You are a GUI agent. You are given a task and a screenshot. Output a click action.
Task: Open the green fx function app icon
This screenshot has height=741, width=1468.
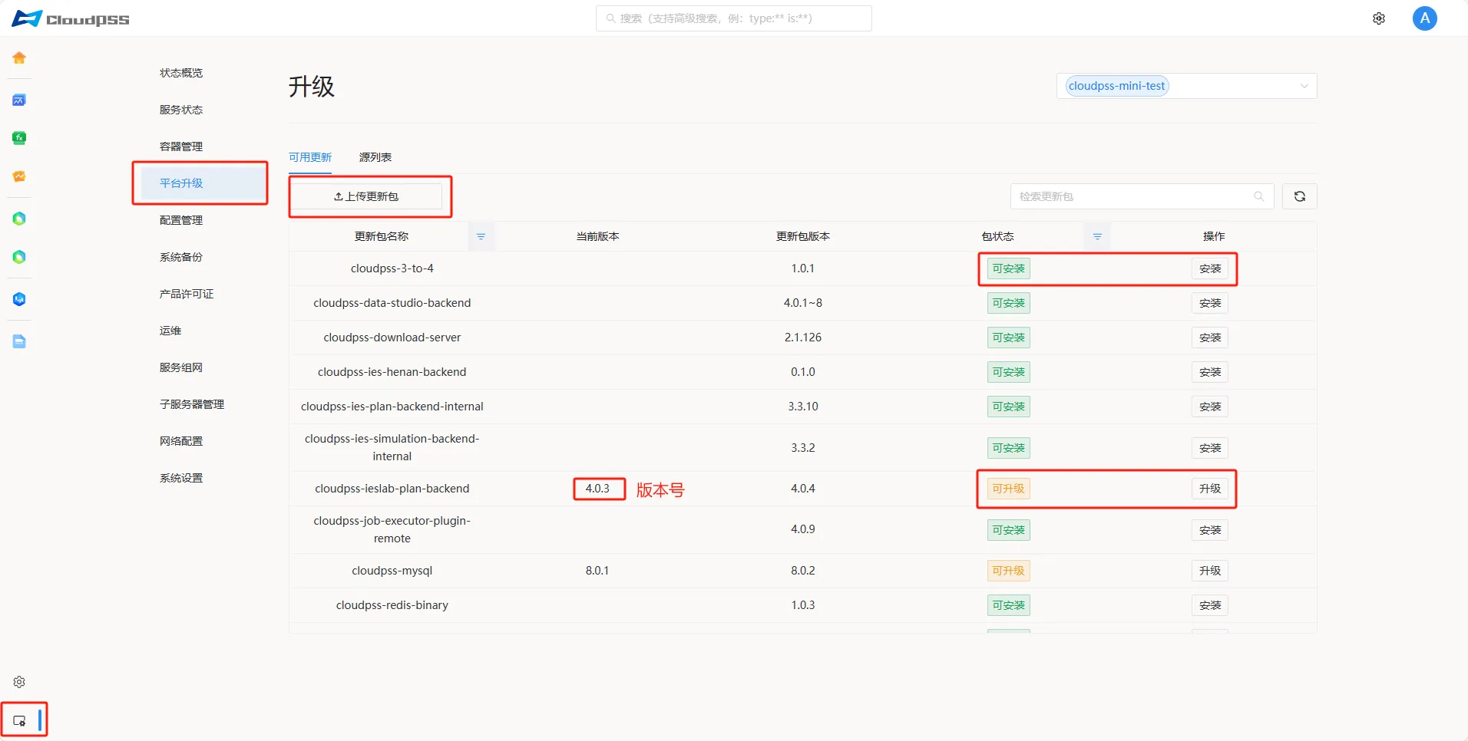pos(19,138)
